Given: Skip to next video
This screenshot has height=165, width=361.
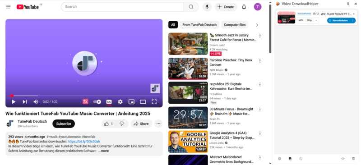Looking at the screenshot, I should click(x=25, y=102).
